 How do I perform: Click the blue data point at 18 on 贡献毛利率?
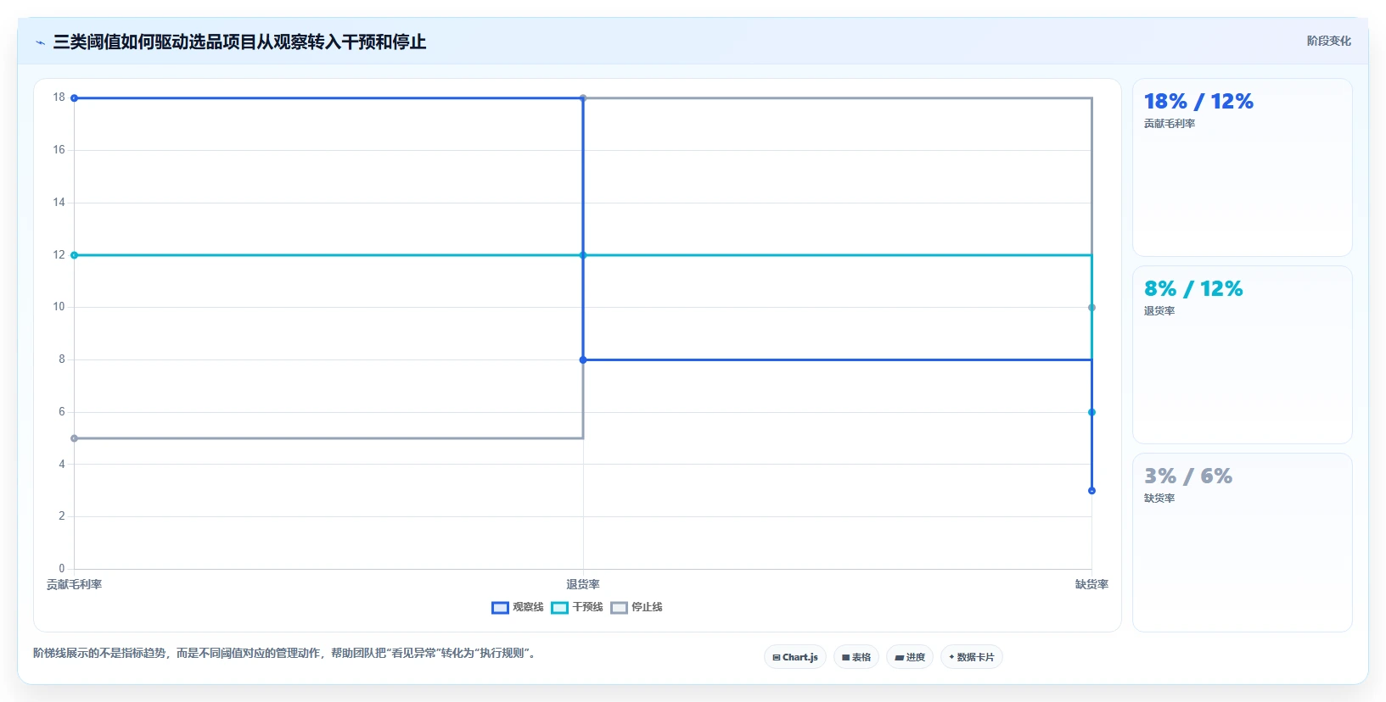[x=74, y=98]
